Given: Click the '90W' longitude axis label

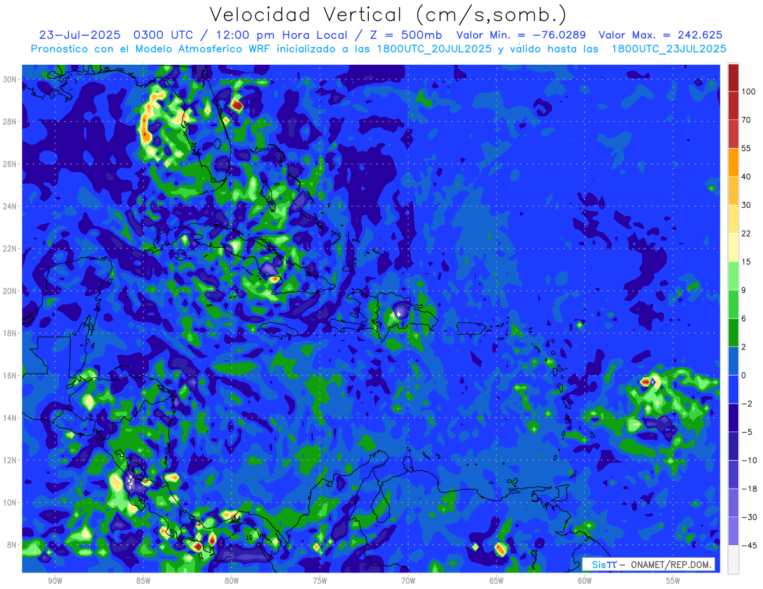Looking at the screenshot, I should tap(55, 581).
